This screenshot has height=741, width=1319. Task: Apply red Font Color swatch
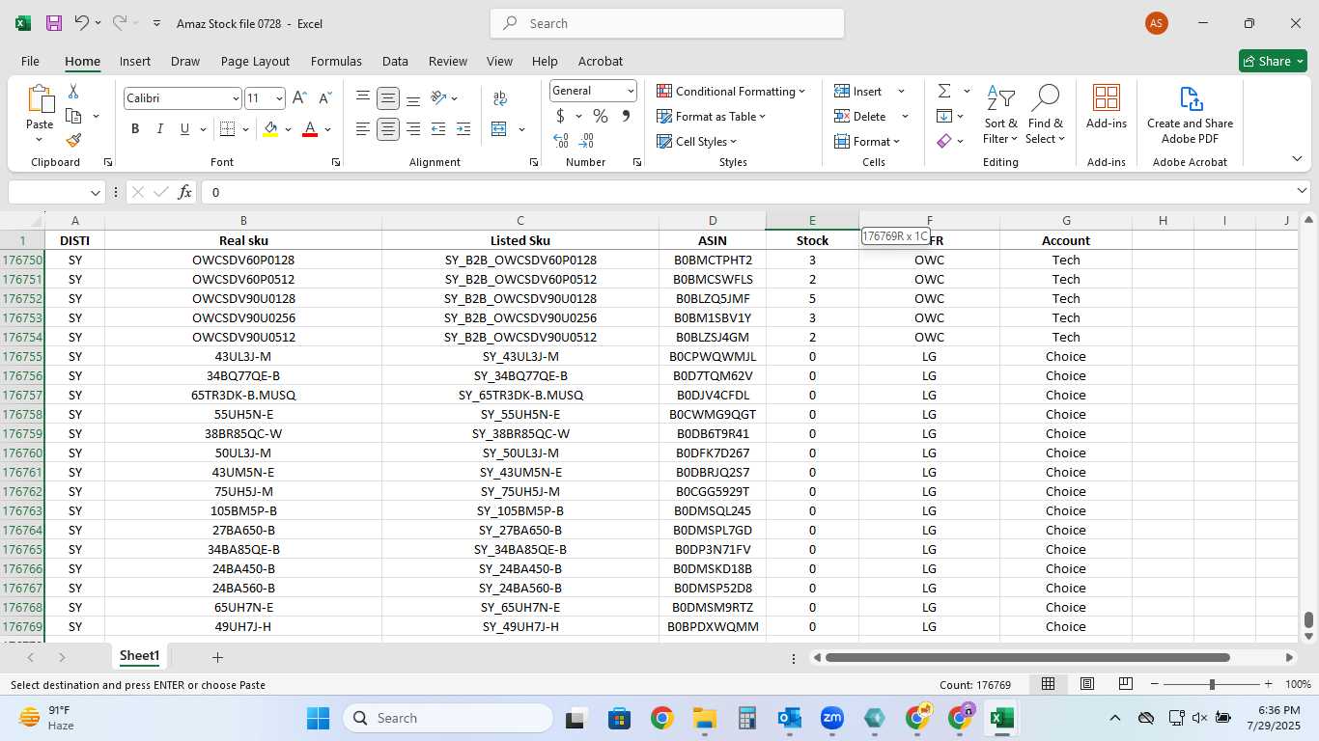pyautogui.click(x=310, y=129)
